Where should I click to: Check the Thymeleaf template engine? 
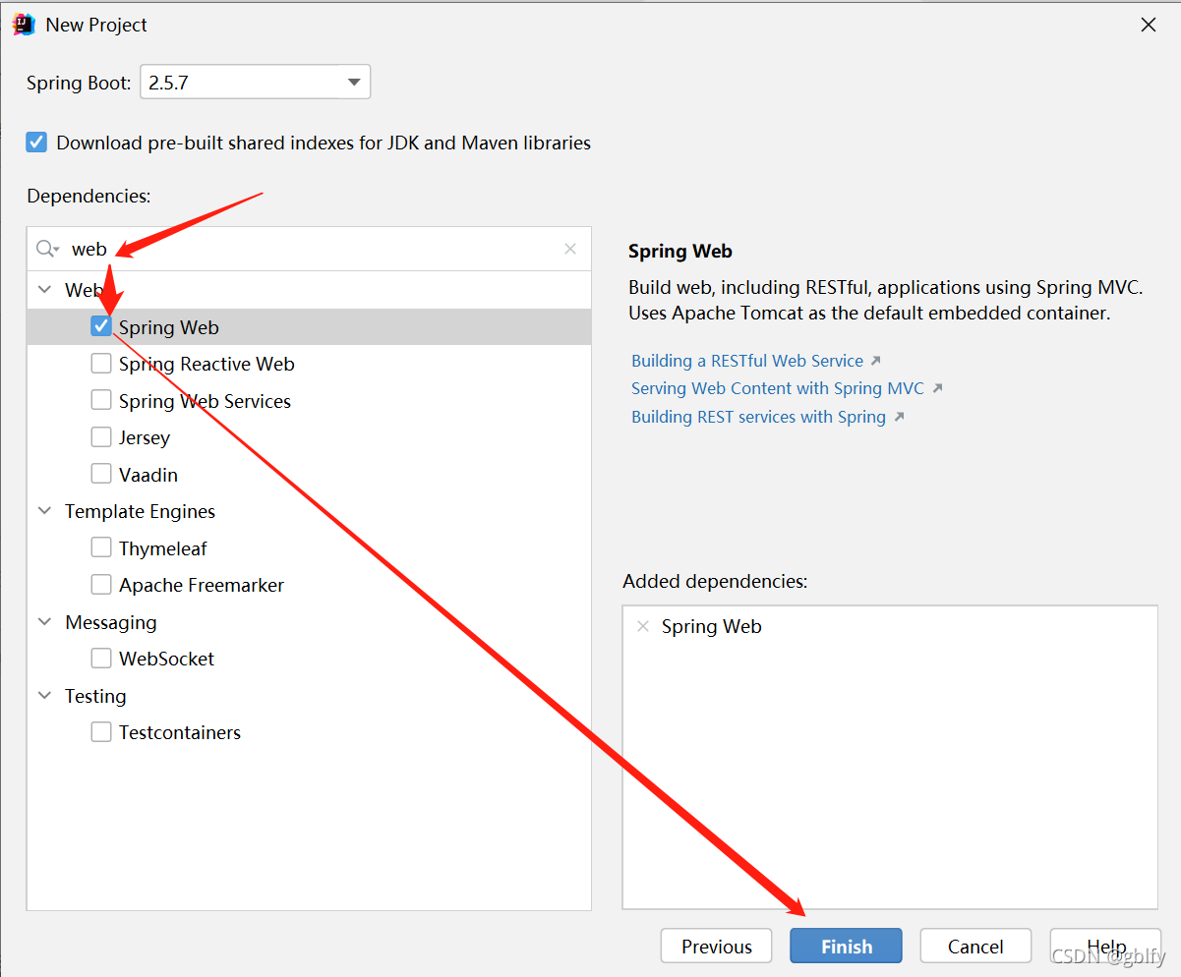click(101, 547)
